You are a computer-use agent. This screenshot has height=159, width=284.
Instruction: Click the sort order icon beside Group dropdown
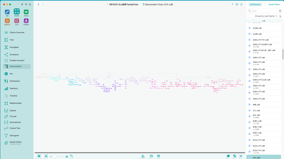(x=280, y=16)
